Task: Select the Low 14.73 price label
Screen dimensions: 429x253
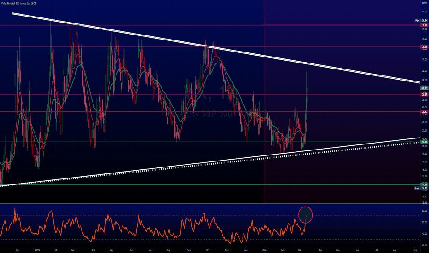Action: click(421, 188)
